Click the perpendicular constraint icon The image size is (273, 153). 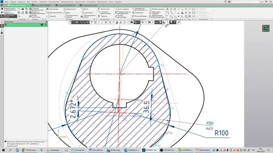(182, 9)
